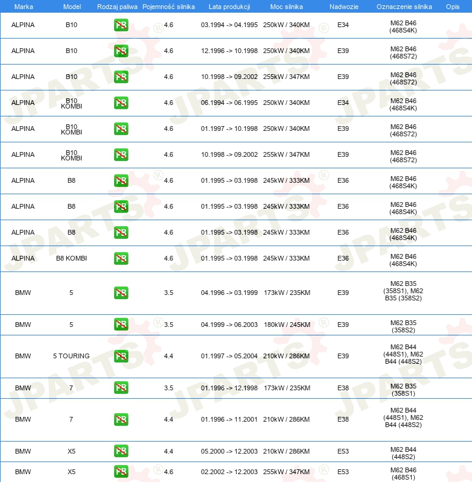The image size is (472, 482).
Task: Click fuel icon in 04.1996 -> 03.1999 row
Action: (x=121, y=293)
